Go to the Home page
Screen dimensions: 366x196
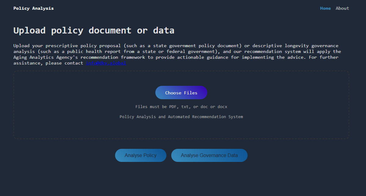coord(325,8)
